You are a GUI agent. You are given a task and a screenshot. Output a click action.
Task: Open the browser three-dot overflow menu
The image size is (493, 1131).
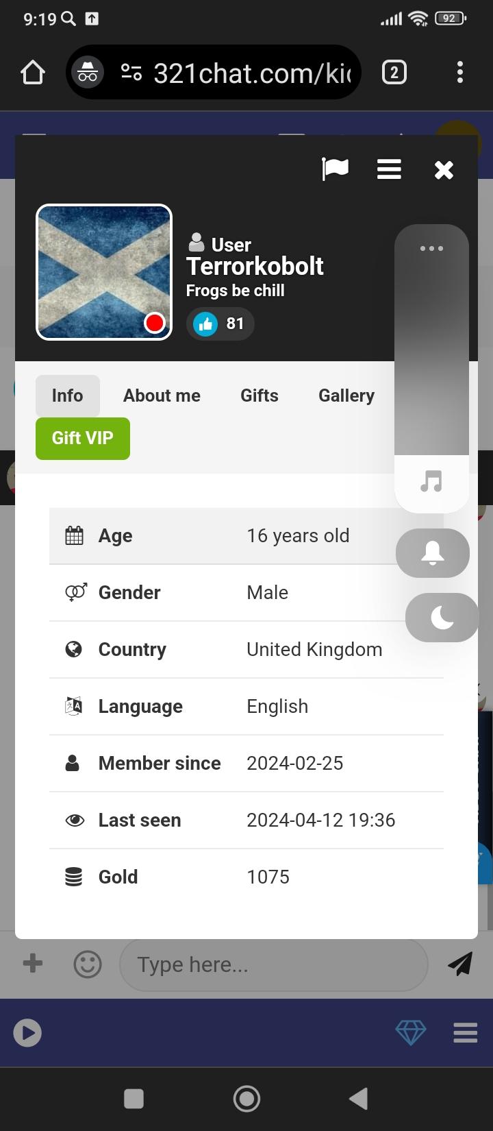[x=459, y=72]
